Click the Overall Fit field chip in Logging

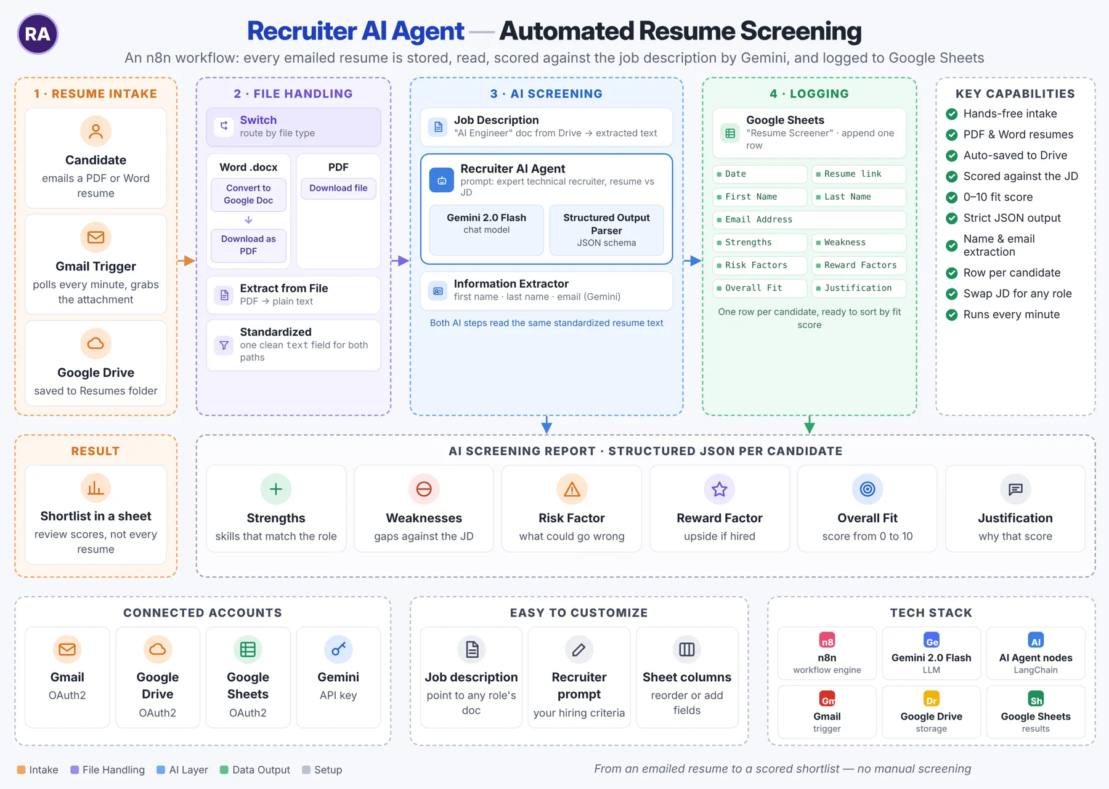760,288
